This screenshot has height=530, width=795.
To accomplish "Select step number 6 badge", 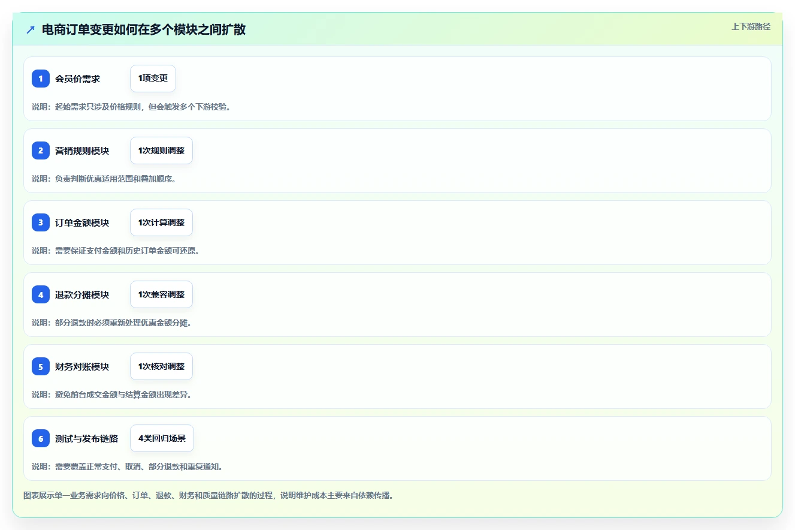I will point(41,438).
